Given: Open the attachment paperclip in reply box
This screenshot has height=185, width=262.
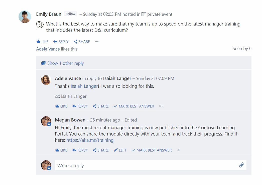Looking at the screenshot, I should pos(241,165).
